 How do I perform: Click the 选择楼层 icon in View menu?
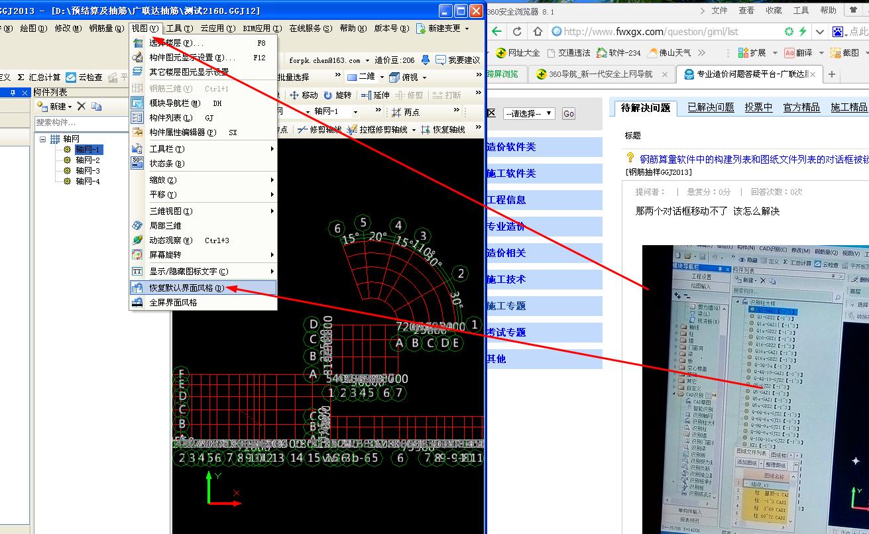click(137, 43)
